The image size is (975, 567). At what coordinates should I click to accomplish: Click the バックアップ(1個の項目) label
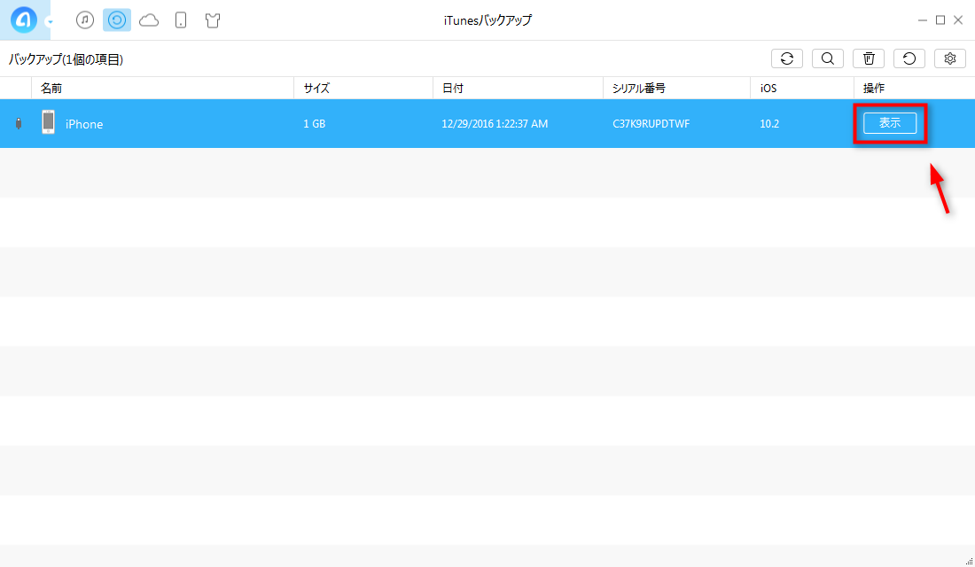point(66,59)
